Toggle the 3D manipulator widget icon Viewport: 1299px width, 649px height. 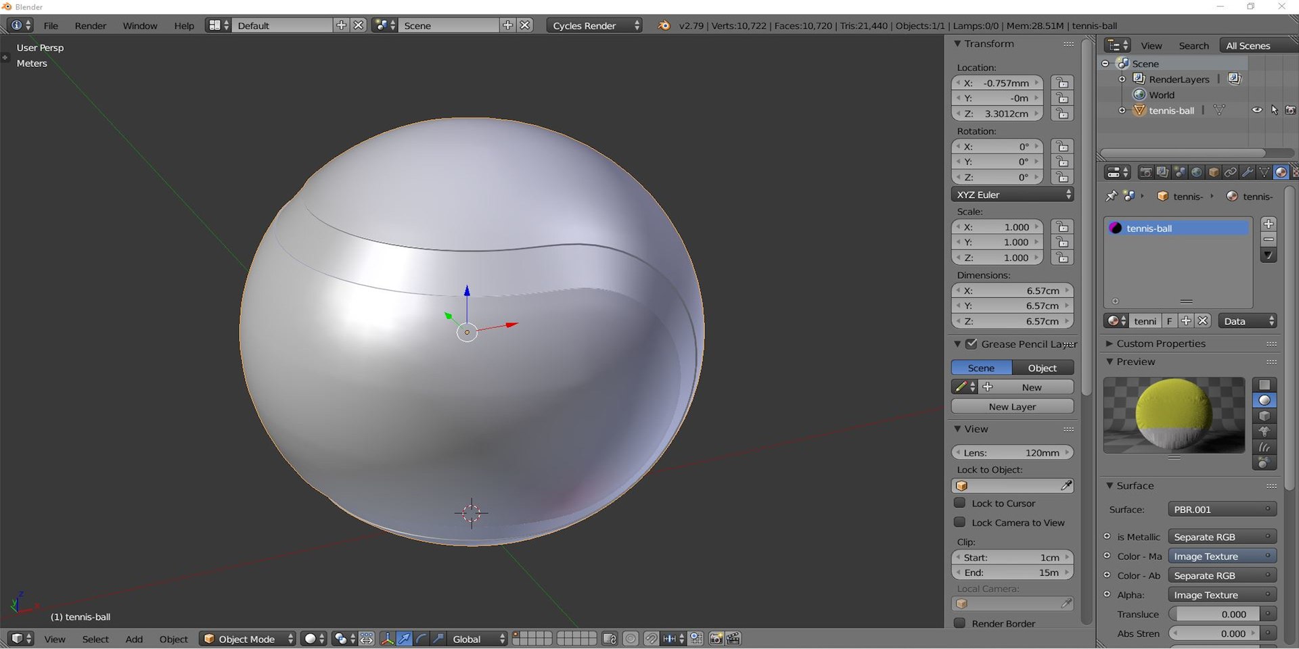(387, 639)
